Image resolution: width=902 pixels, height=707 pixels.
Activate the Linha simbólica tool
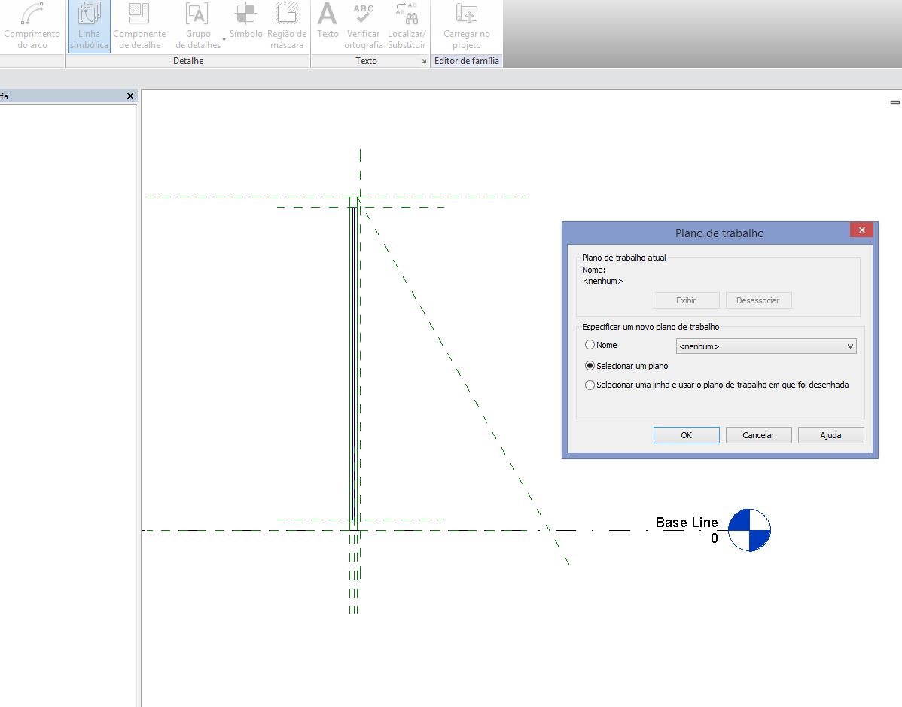(89, 27)
